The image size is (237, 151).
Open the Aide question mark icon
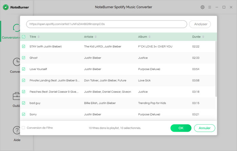(x=16, y=130)
